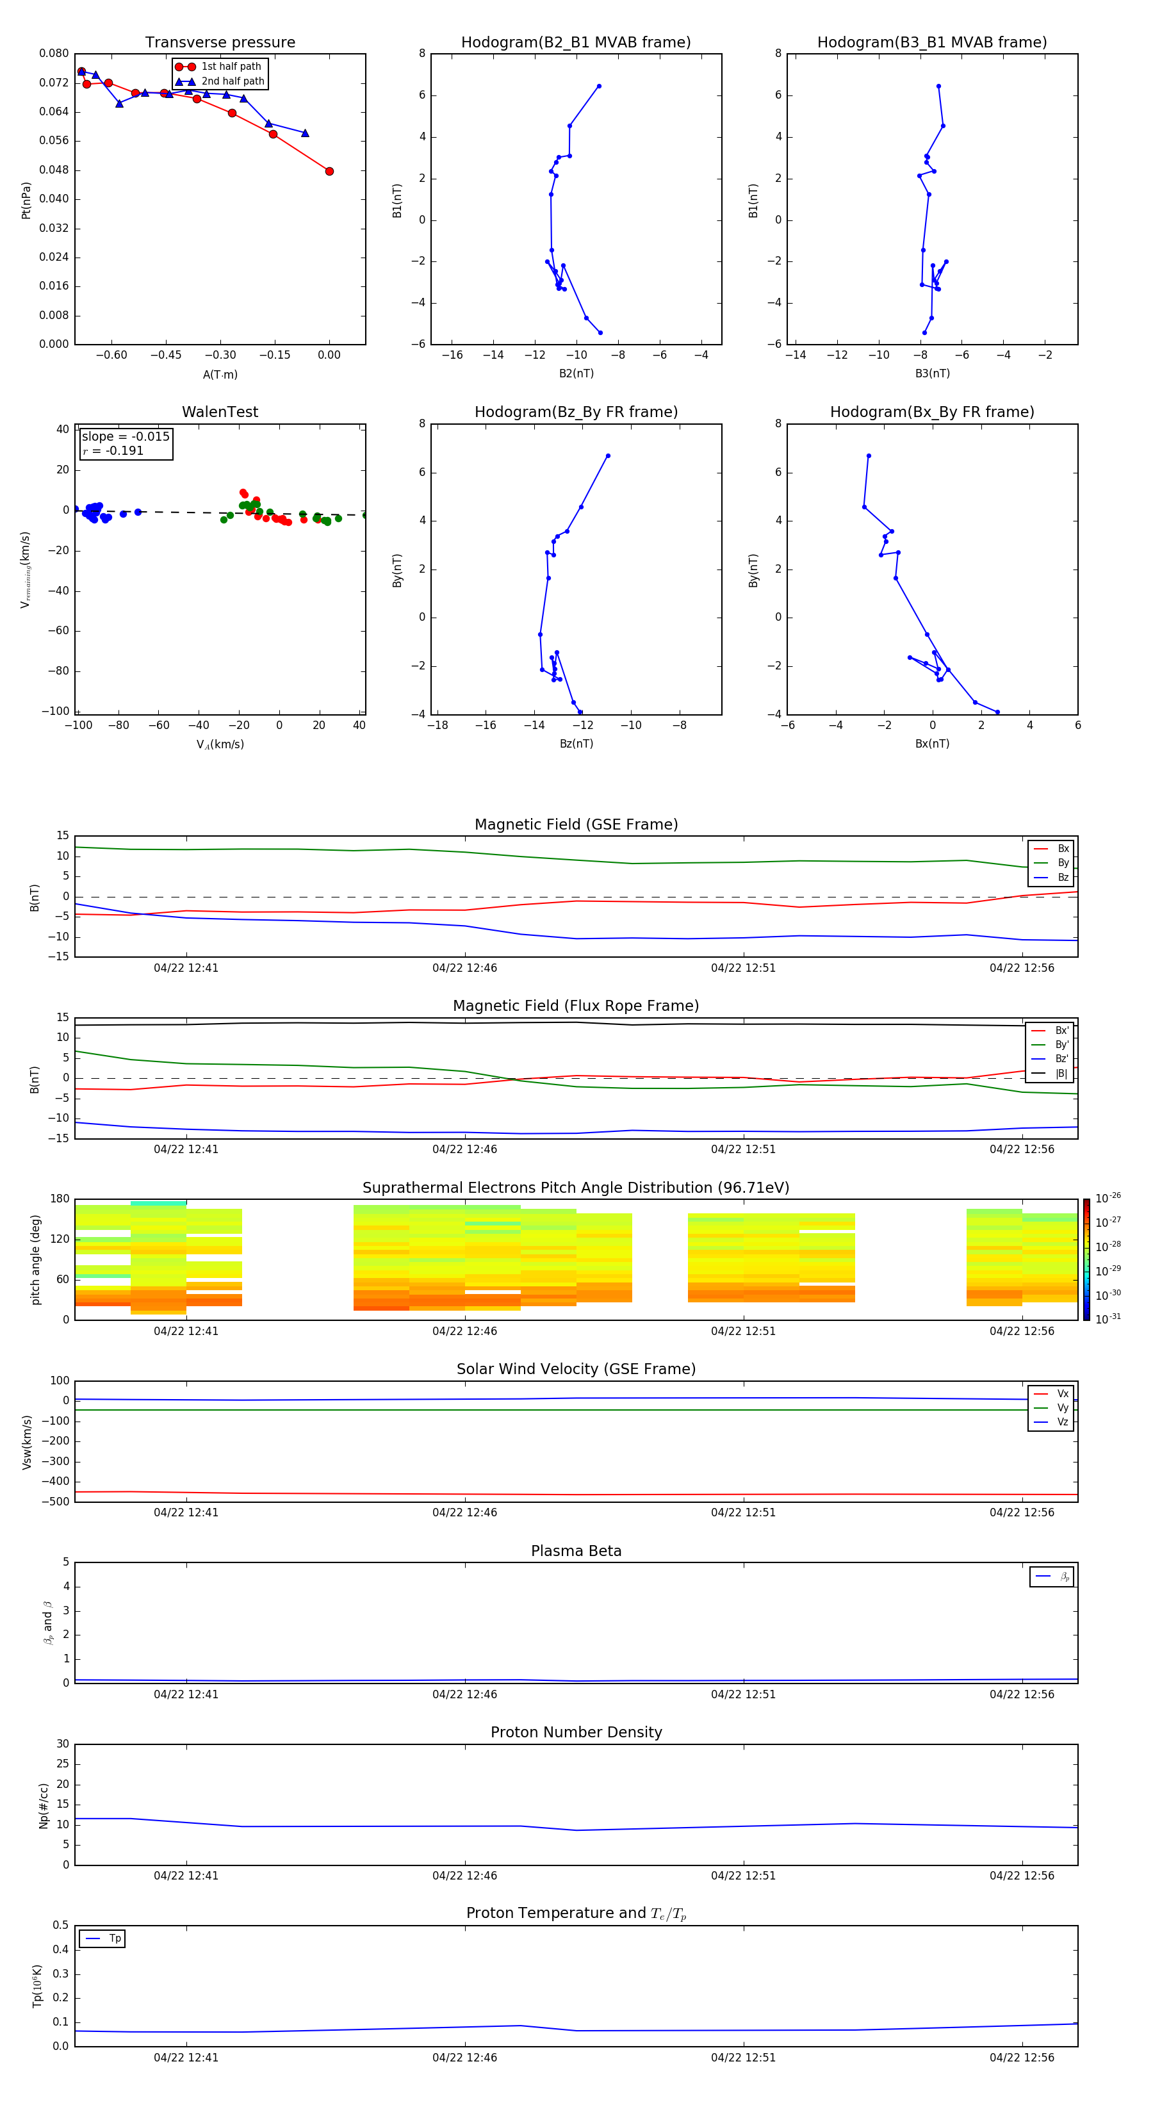The height and width of the screenshot is (2114, 1153).
Task: Click the "Plasma Beta" plot title
Action: (576, 1551)
